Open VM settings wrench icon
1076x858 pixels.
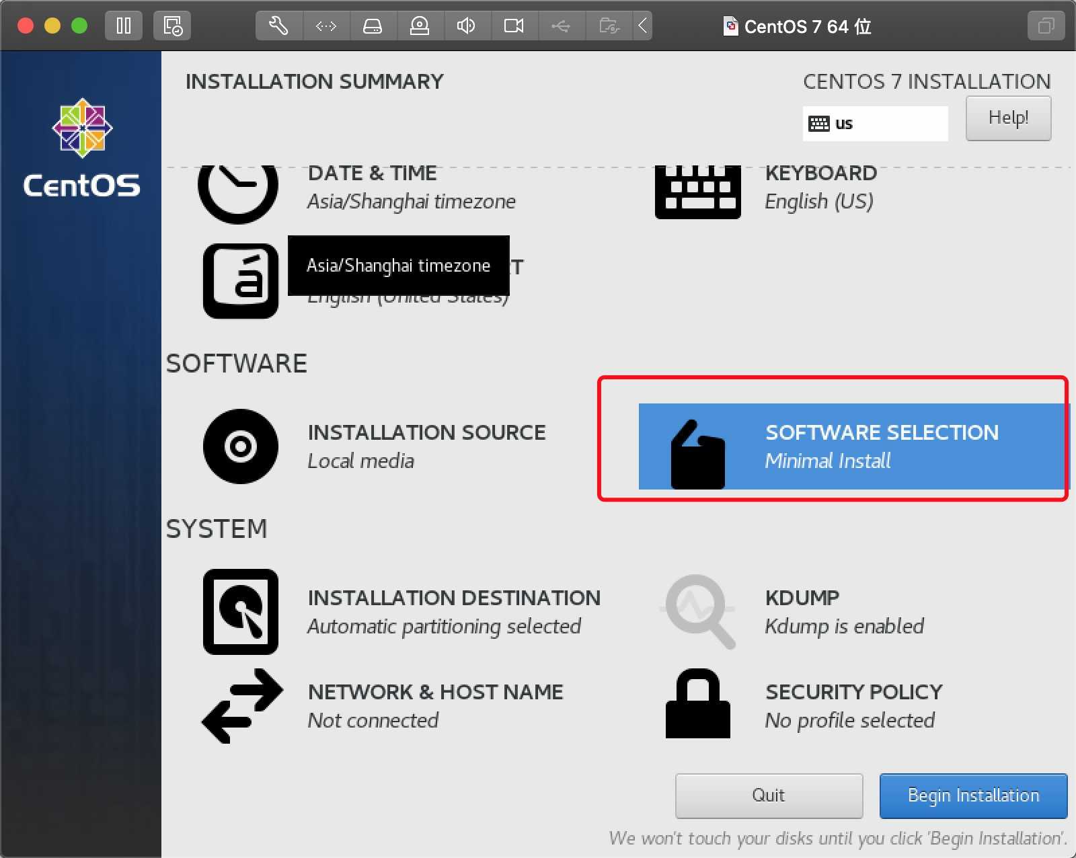278,26
